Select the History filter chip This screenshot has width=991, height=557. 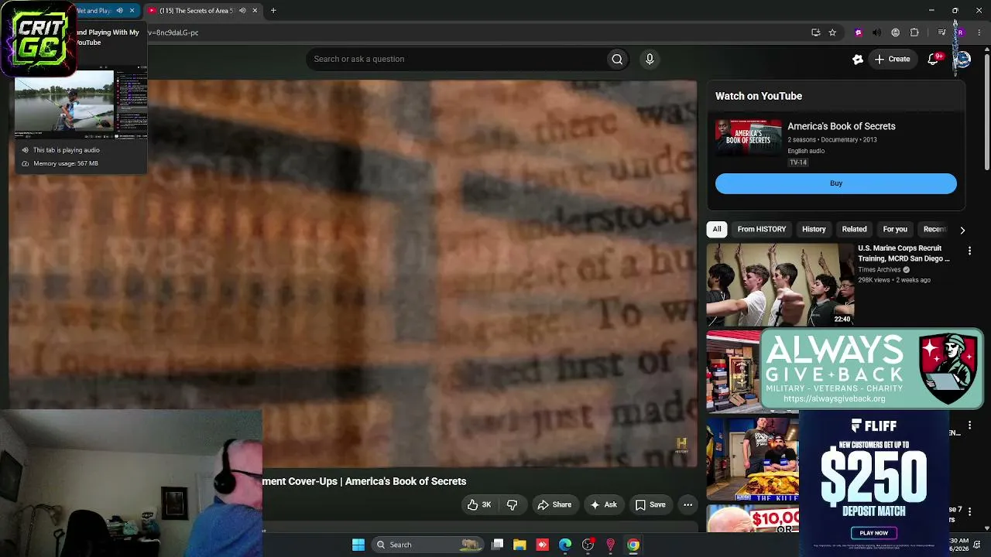(814, 229)
